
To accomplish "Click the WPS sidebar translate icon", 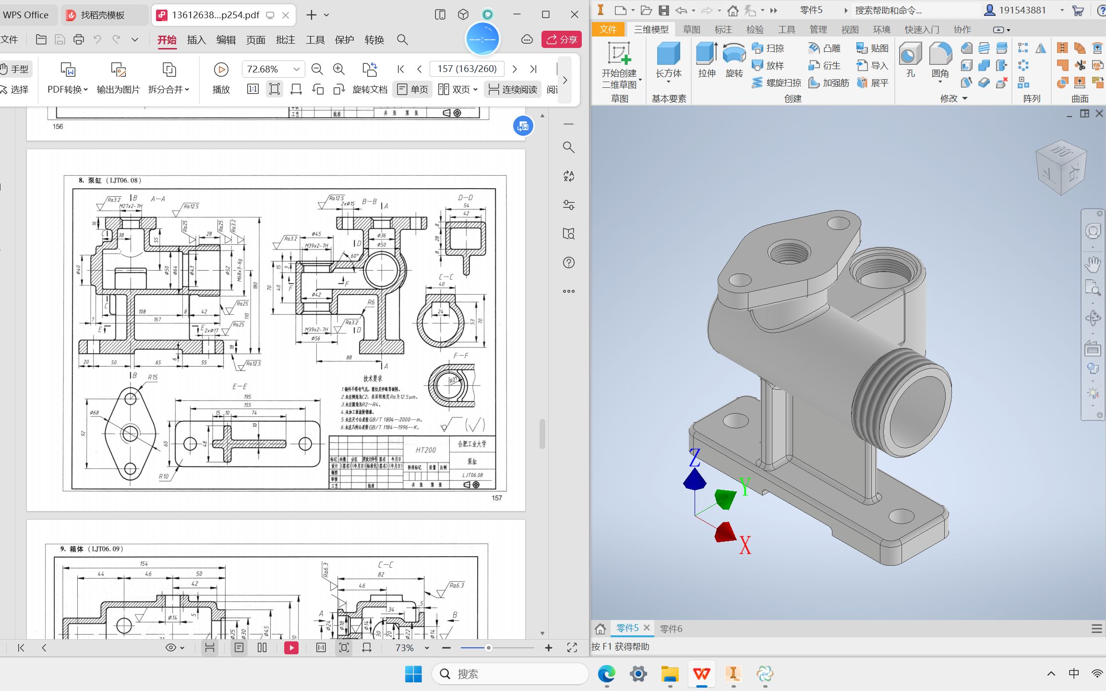I will [x=568, y=176].
